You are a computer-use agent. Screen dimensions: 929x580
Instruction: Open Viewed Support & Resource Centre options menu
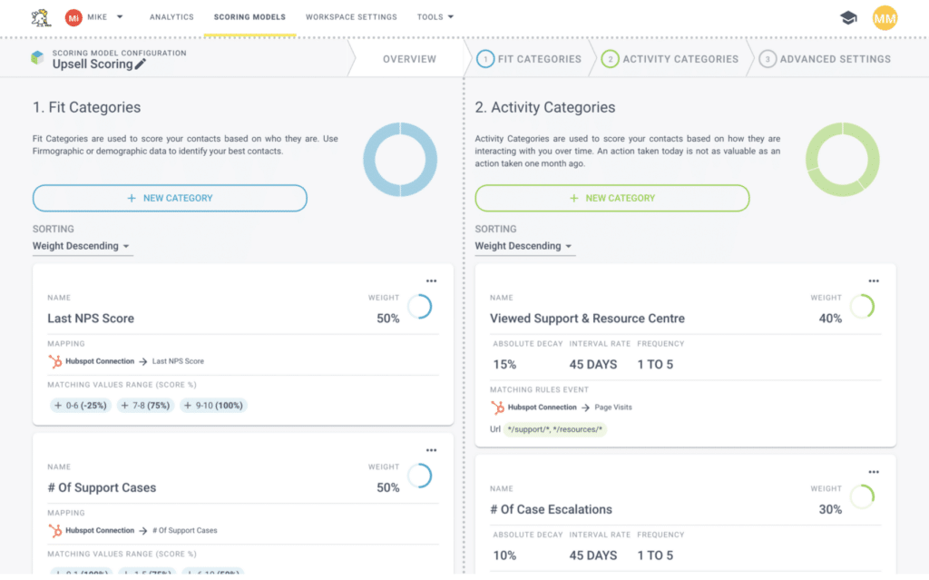pos(874,281)
